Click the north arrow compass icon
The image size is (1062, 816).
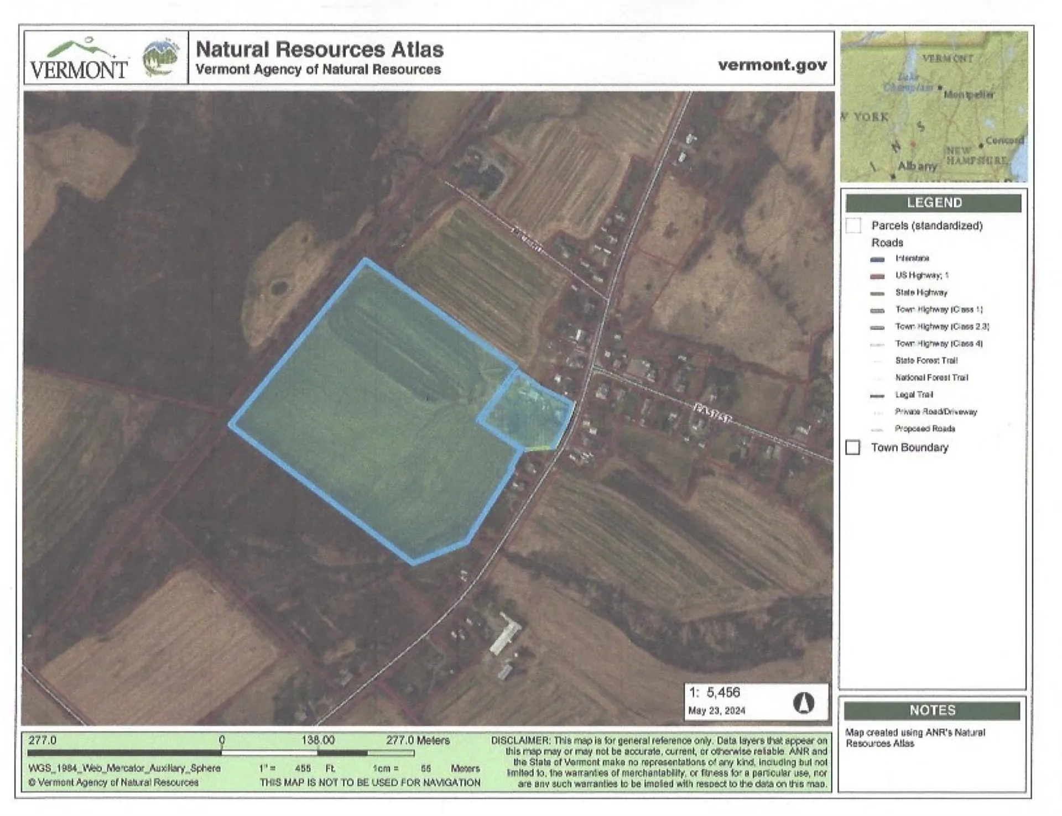point(803,703)
